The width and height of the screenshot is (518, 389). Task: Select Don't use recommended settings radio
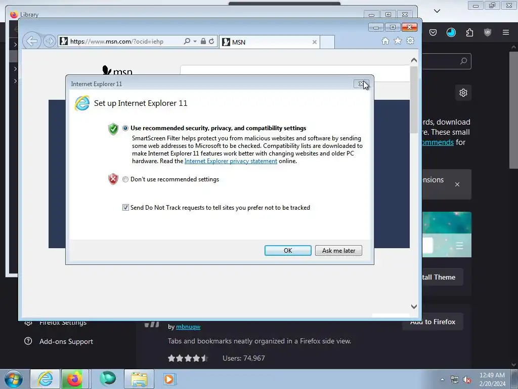click(x=125, y=179)
